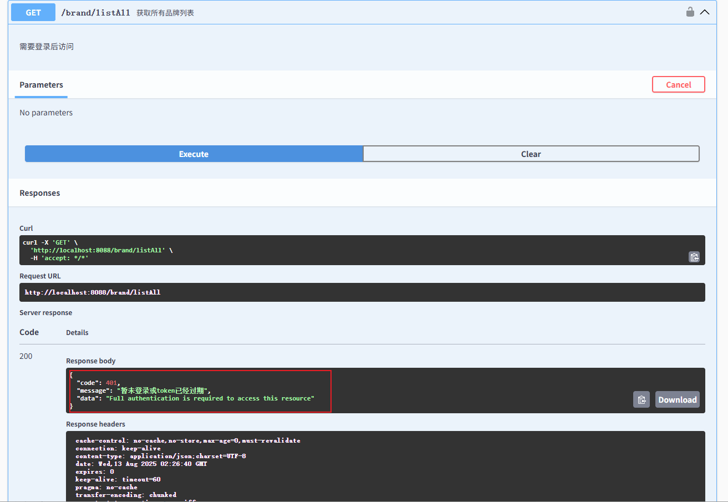The height and width of the screenshot is (502, 728).
Task: Click the Responses section heading
Action: coord(40,193)
